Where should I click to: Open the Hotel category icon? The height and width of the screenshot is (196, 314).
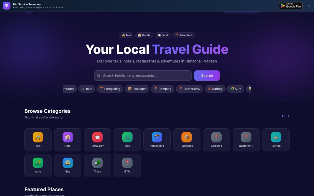(x=68, y=137)
